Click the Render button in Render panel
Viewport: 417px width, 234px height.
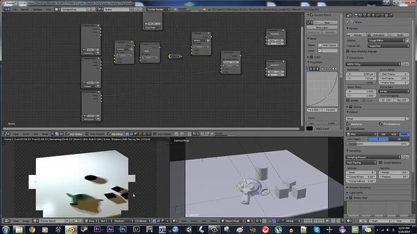(356, 35)
